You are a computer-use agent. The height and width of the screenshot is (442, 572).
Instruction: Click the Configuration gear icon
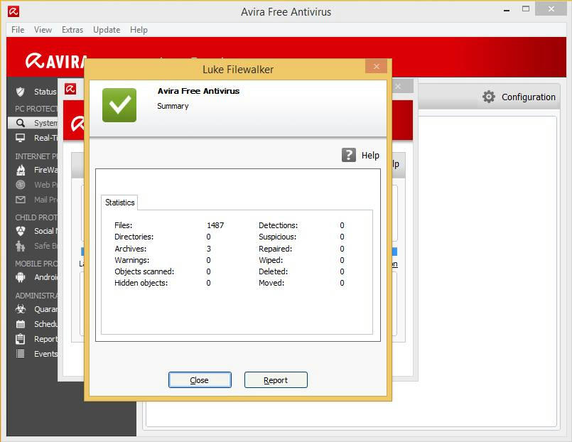[489, 97]
